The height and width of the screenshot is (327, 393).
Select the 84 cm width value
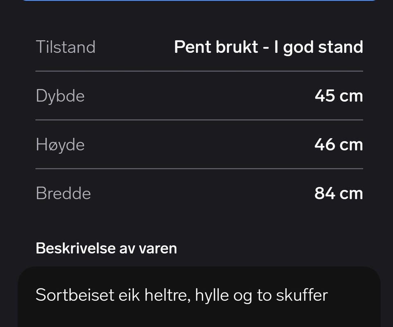point(339,193)
